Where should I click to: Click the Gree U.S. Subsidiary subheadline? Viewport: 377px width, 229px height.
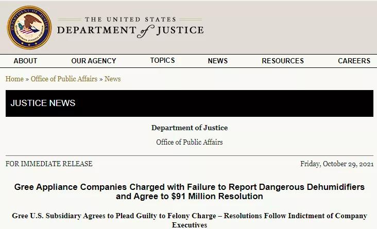[190, 220]
